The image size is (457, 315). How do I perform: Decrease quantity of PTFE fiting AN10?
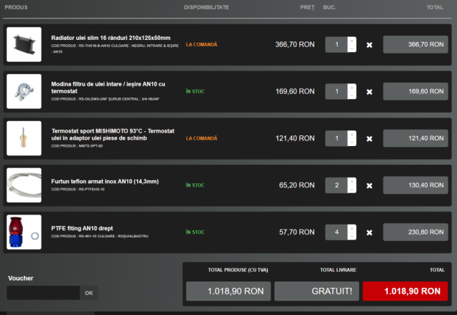click(351, 237)
